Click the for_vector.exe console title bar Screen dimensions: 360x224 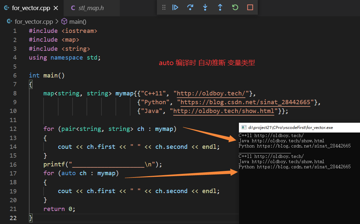[299, 128]
